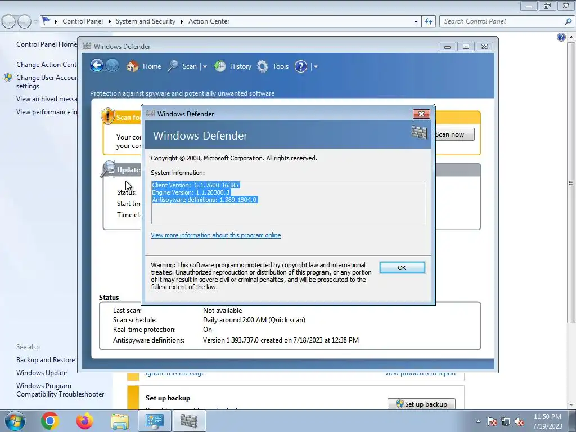
Task: Click the Antispyware definitions version line in dialog
Action: pyautogui.click(x=204, y=200)
